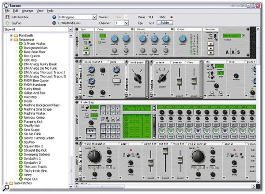Toggle the Delay module green enable box
The width and height of the screenshot is (265, 194).
pyautogui.click(x=132, y=29)
